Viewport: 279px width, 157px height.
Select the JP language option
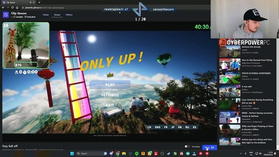click(173, 127)
